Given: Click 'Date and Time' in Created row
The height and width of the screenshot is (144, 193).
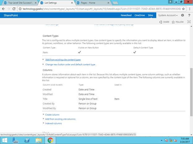Looking at the screenshot, I should 86,90.
